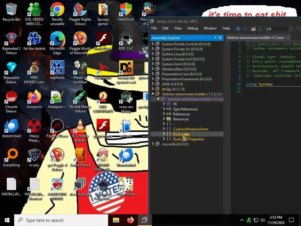The width and height of the screenshot is (301, 226).
Task: Launch Chrome shortcut named literally unusable
Action: [57, 14]
